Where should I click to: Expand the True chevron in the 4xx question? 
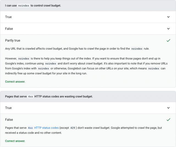click(x=168, y=108)
